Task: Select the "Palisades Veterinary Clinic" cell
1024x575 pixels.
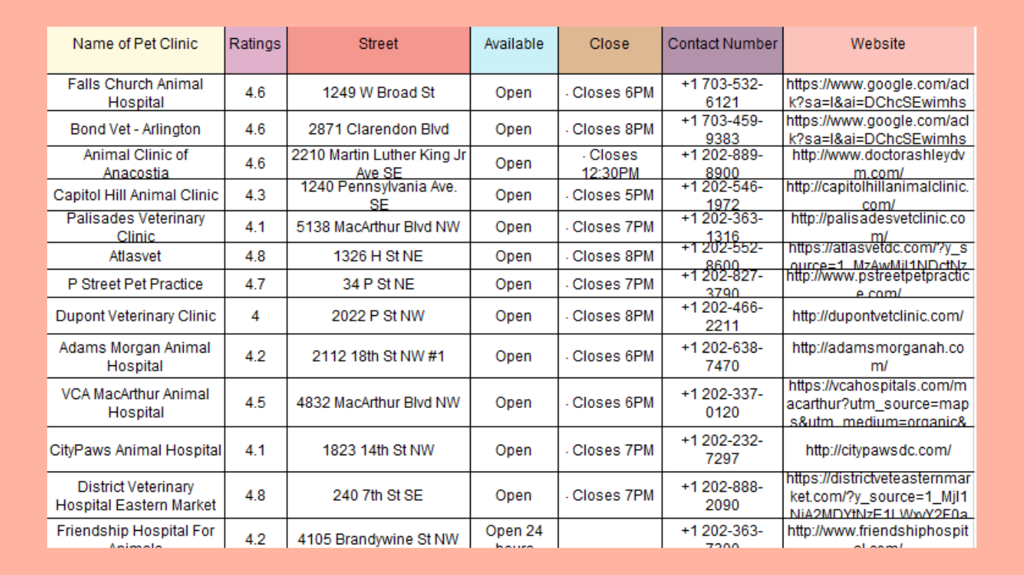Action: tap(136, 227)
